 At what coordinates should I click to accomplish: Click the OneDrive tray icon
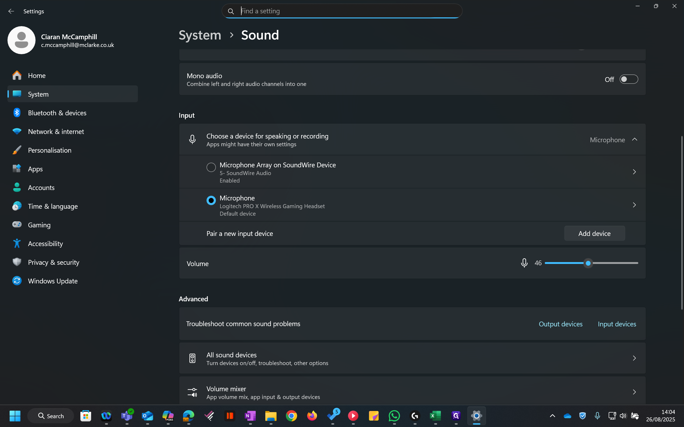[567, 416]
